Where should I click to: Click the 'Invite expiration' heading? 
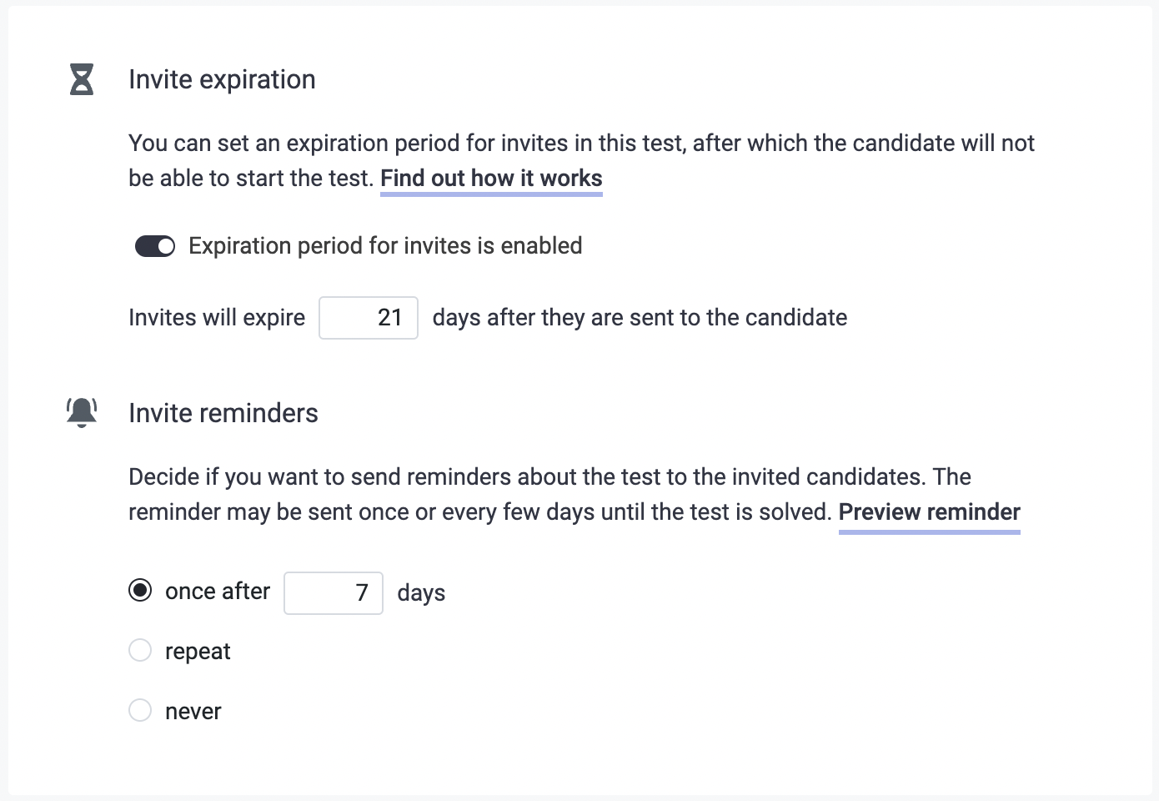tap(222, 79)
